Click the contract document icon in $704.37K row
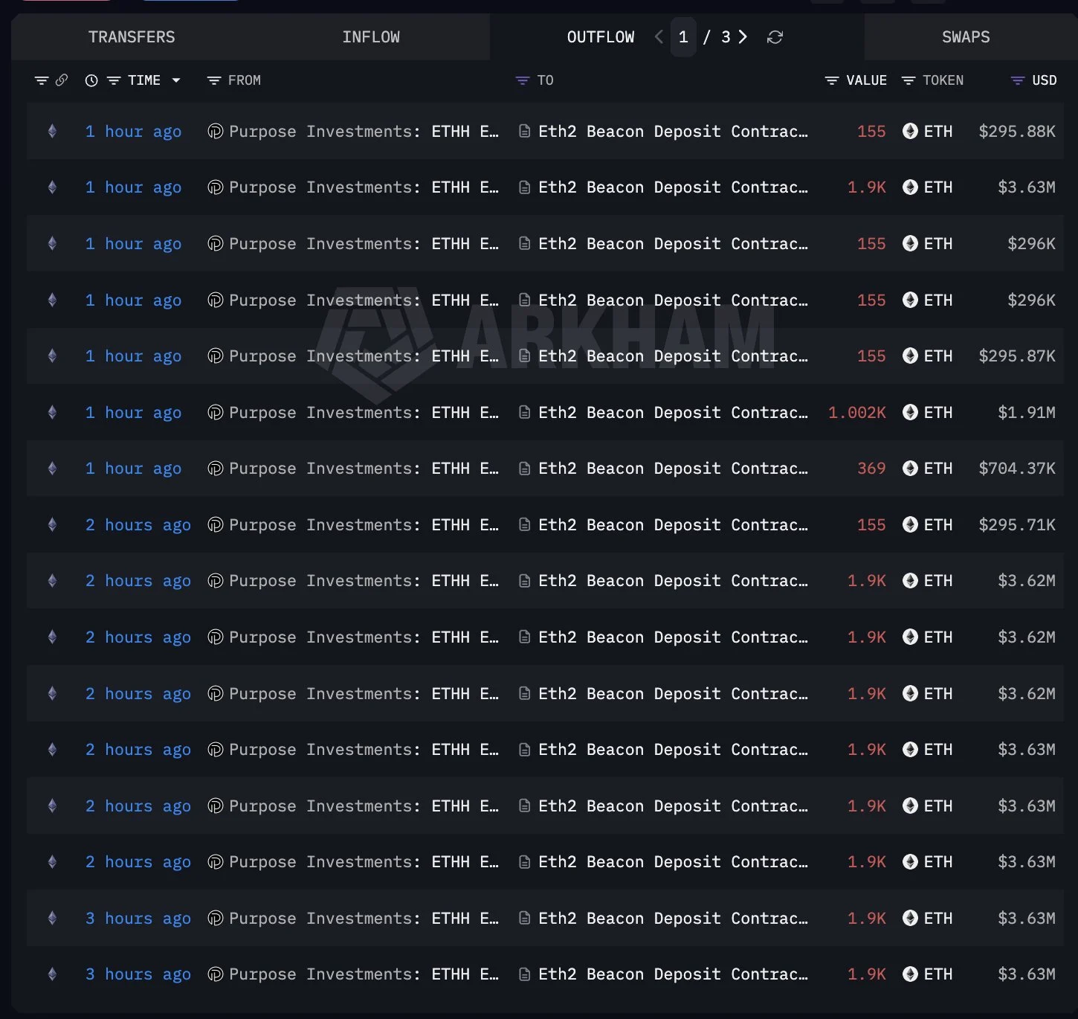 [525, 469]
